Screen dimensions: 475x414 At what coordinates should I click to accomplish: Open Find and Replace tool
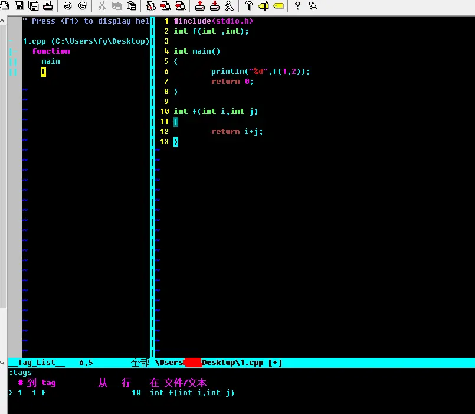151,5
